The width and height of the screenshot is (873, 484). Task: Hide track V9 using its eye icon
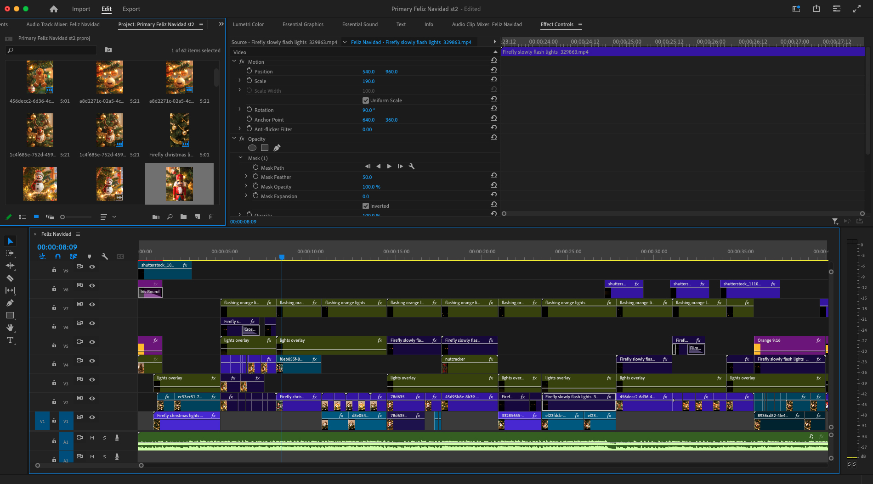click(x=92, y=267)
